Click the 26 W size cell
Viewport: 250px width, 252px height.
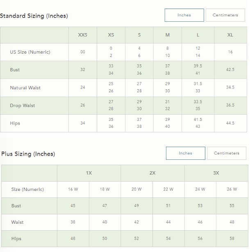click(232, 189)
